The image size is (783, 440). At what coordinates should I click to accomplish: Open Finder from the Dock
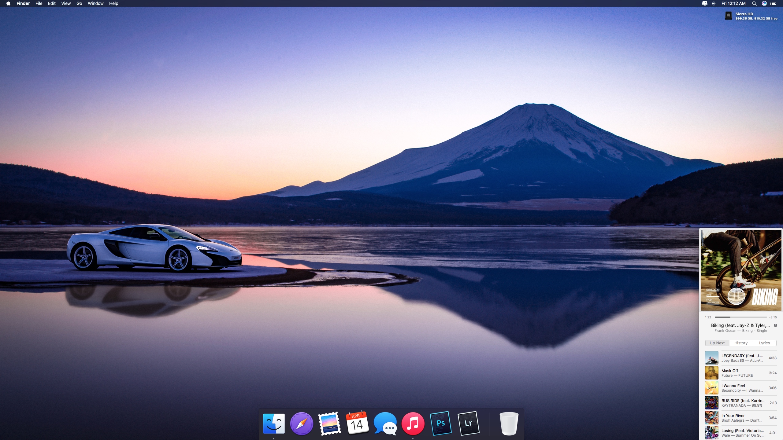(274, 424)
